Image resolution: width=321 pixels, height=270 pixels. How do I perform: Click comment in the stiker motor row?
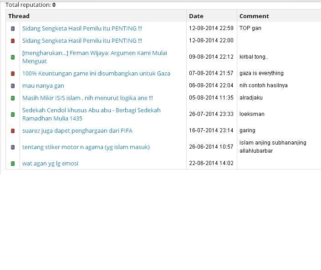[x=273, y=147]
